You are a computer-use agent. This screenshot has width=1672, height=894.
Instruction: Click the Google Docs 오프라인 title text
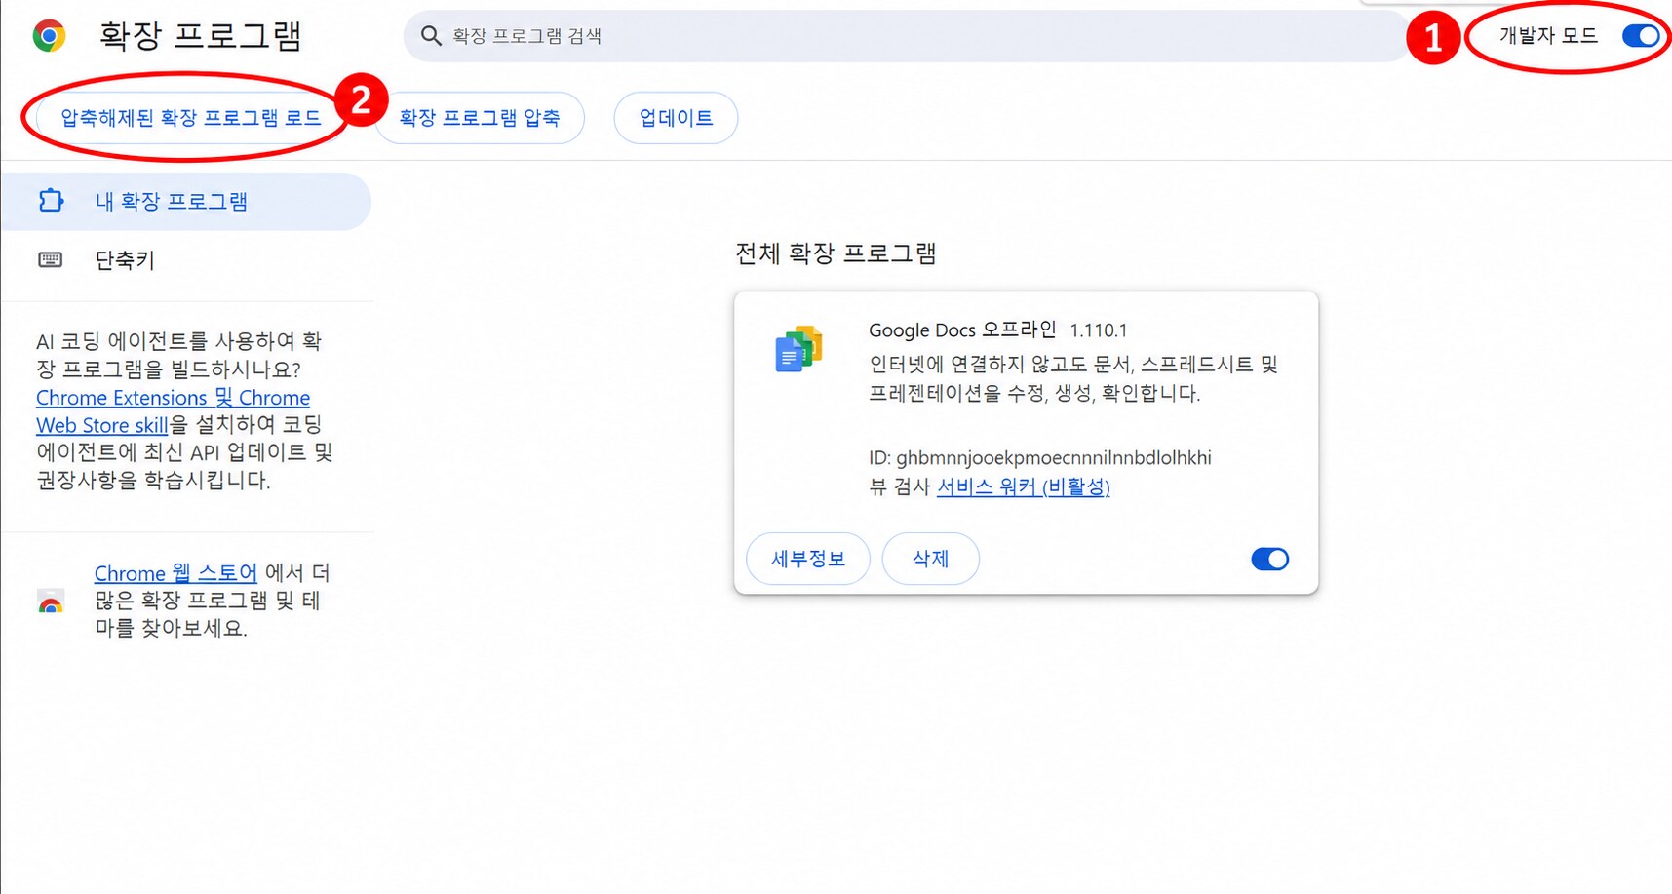(x=962, y=330)
